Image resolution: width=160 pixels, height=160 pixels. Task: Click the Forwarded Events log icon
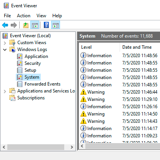tap(20, 84)
